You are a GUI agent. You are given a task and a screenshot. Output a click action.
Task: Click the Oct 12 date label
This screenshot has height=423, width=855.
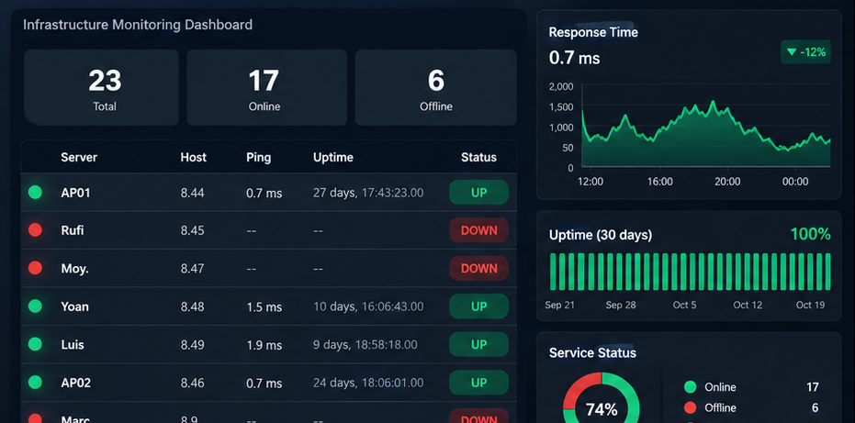(748, 305)
